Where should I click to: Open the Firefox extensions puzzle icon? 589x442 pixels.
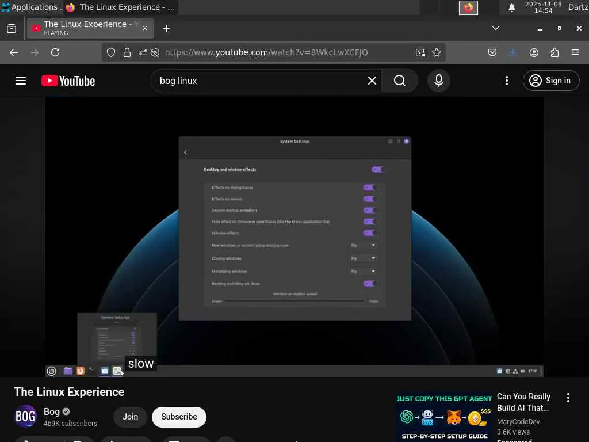555,52
